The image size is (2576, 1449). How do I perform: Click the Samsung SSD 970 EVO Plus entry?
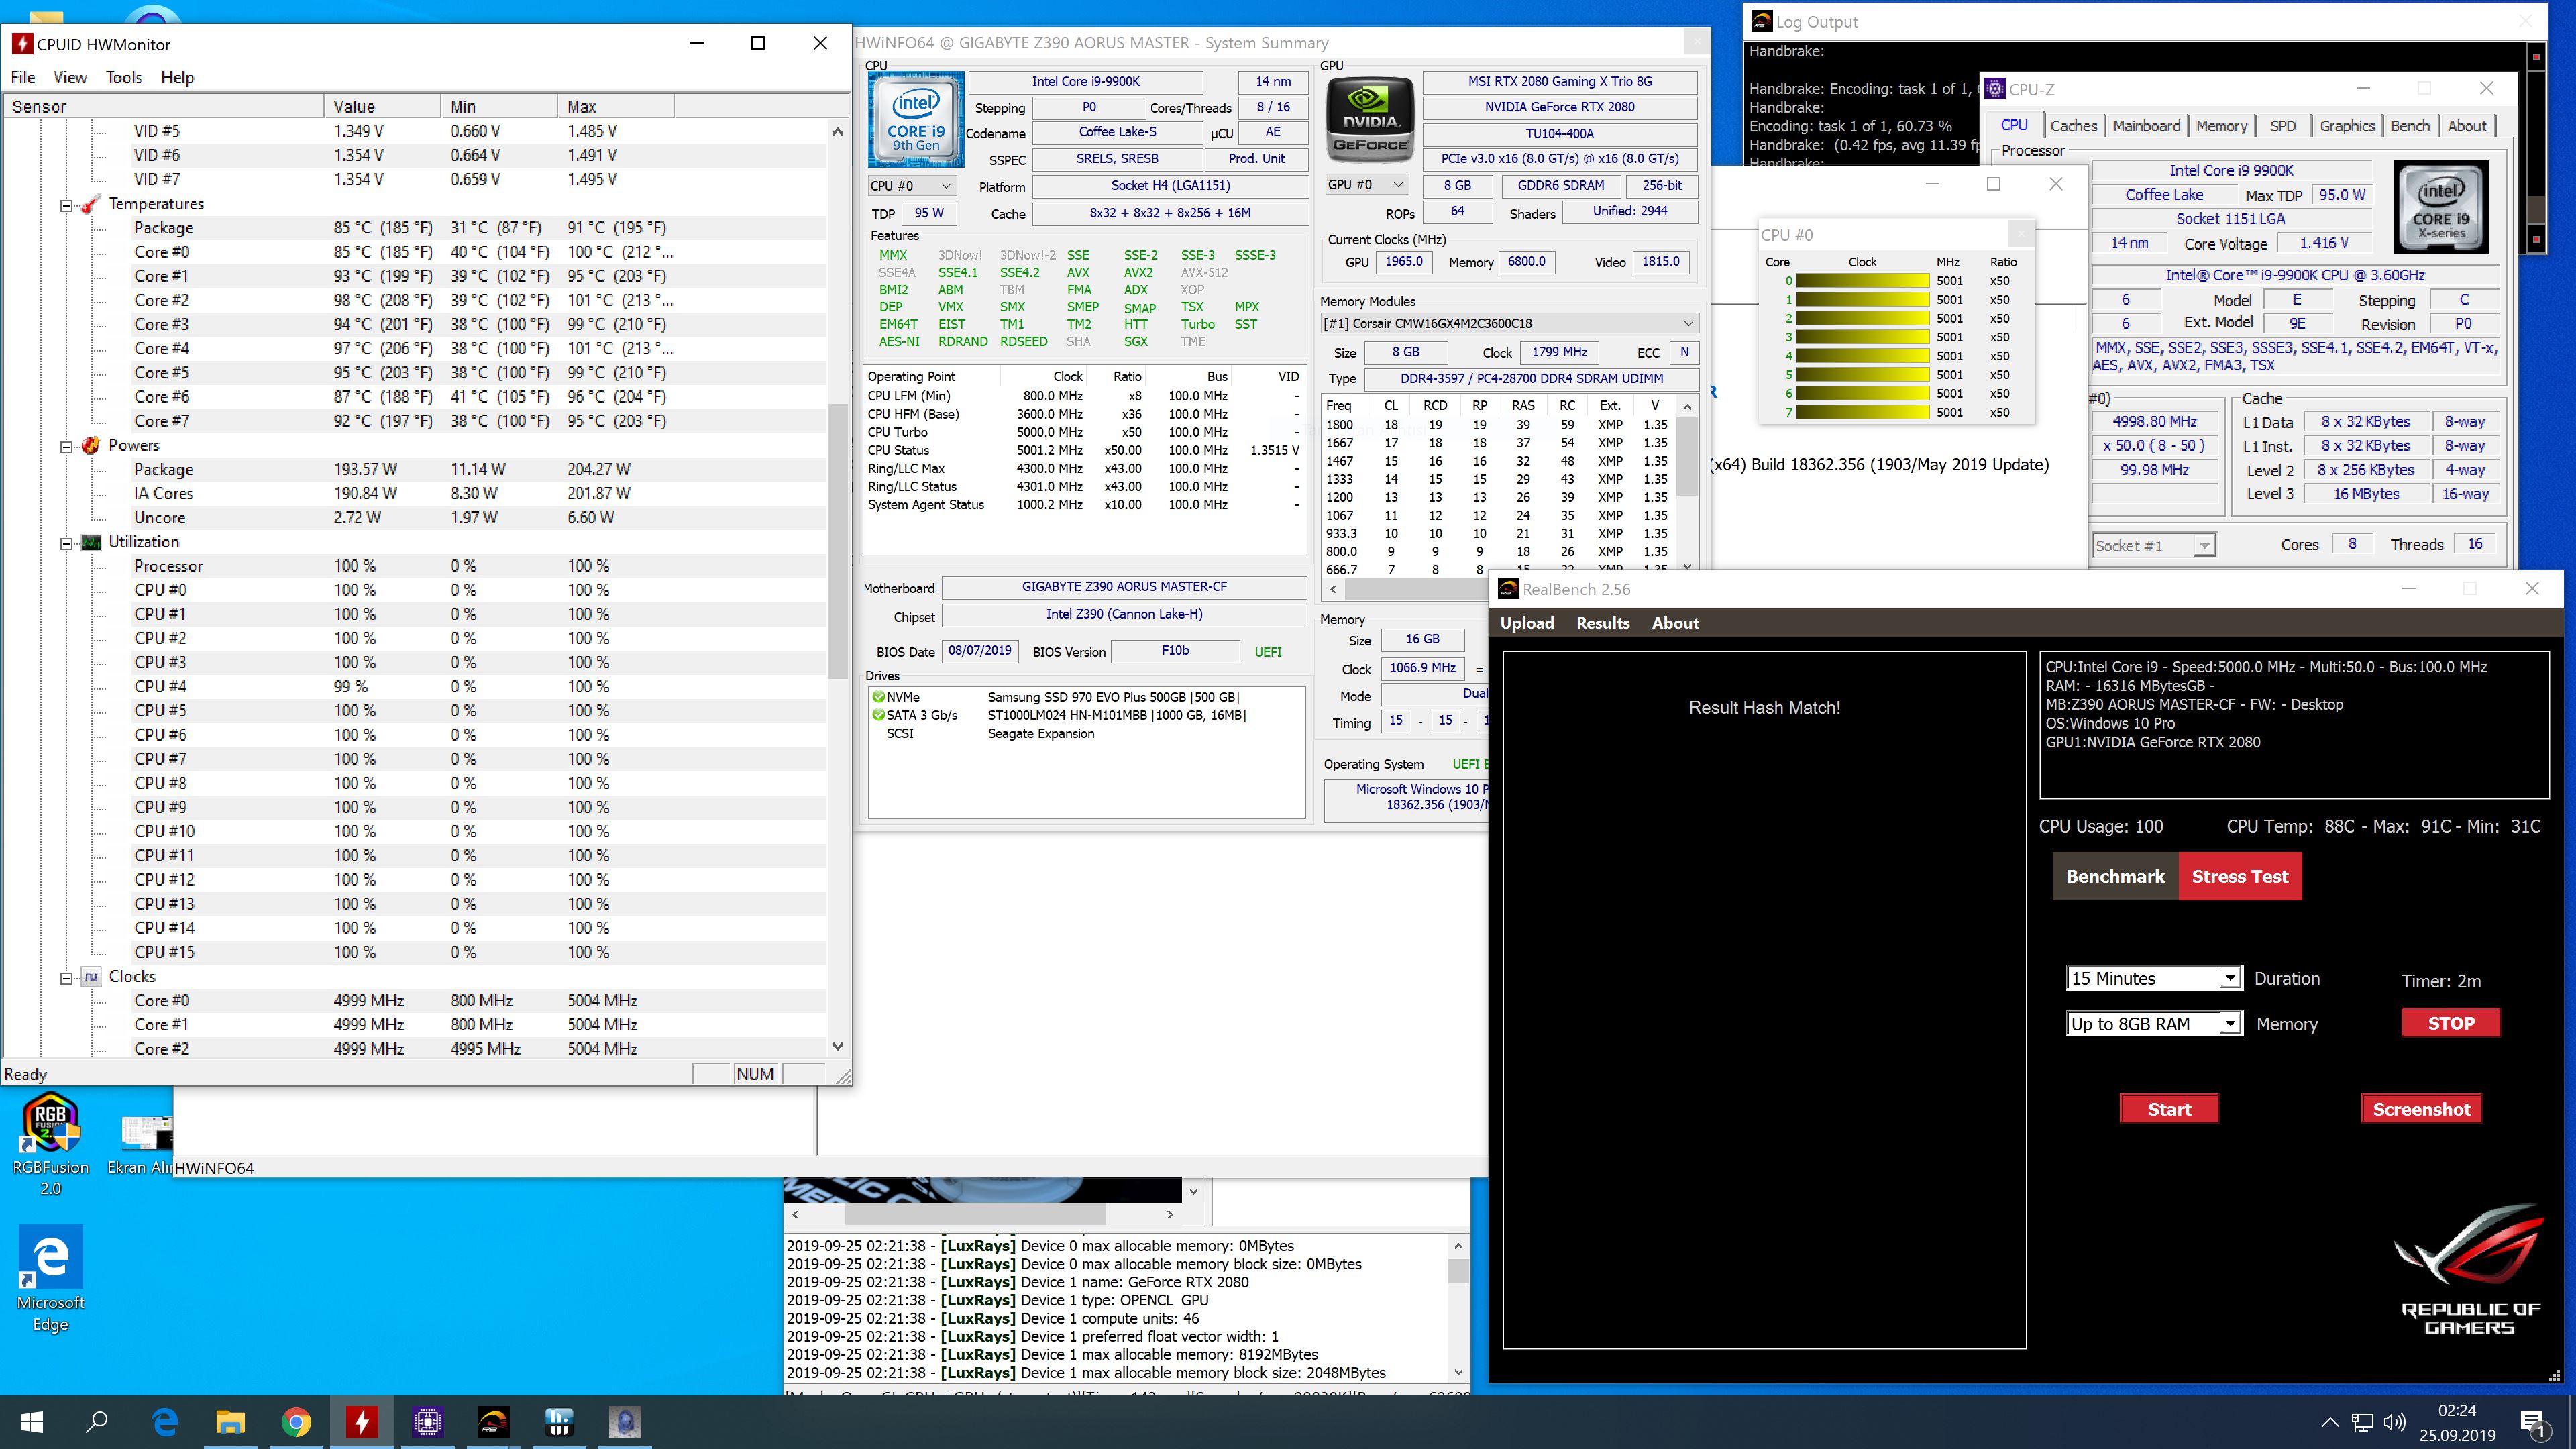[x=1113, y=697]
